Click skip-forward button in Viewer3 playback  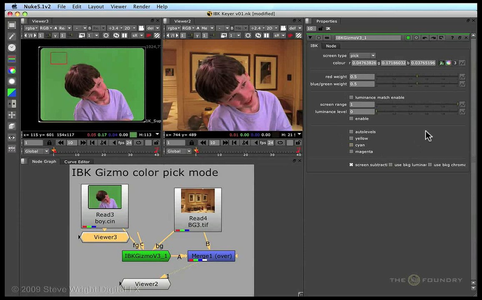[83, 142]
